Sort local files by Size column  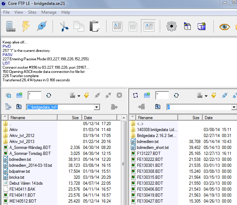(x=69, y=118)
